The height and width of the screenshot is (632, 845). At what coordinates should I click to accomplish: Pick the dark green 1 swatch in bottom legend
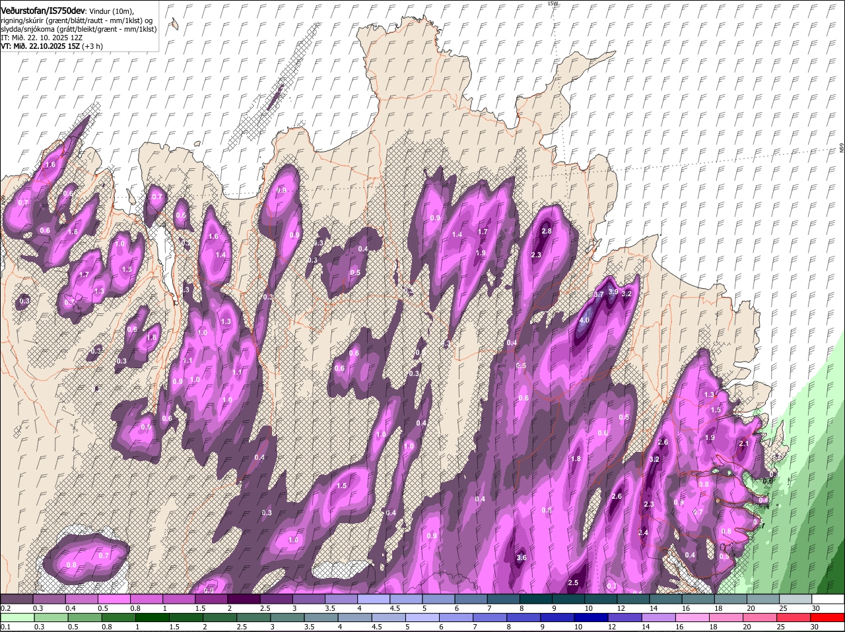152,617
